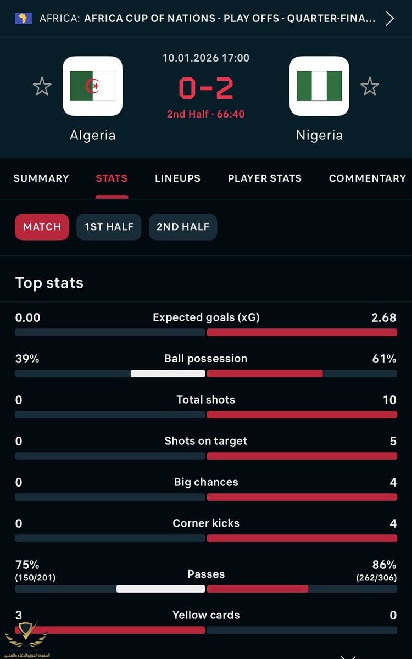Image resolution: width=412 pixels, height=659 pixels.
Task: Click the Africa region flag icon
Action: tap(25, 18)
